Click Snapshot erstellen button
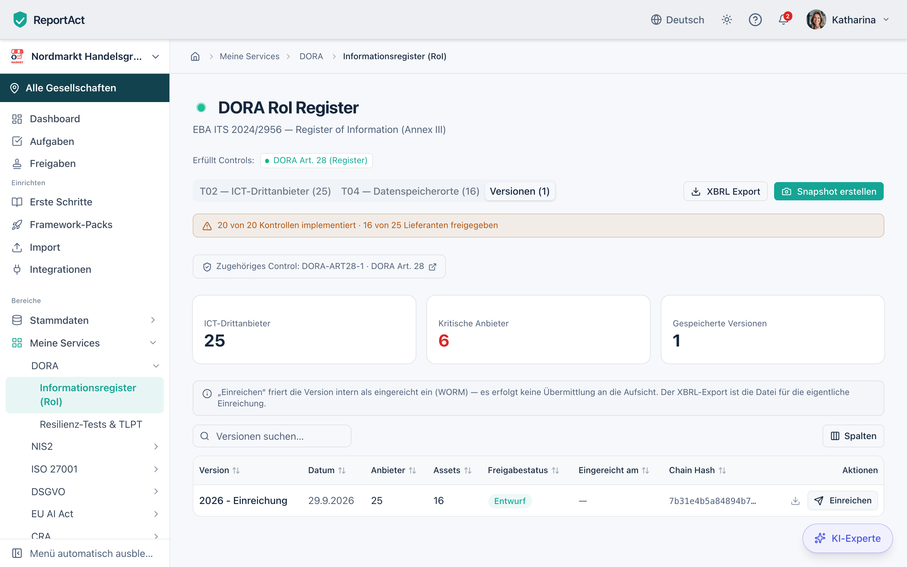This screenshot has height=567, width=907. point(829,191)
